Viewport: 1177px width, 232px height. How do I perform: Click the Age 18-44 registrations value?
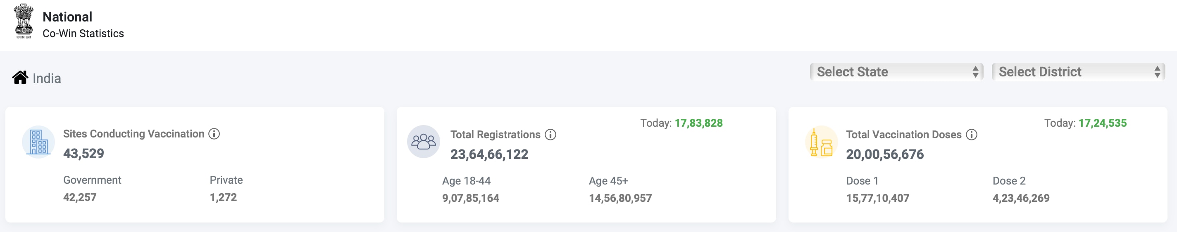pos(471,198)
